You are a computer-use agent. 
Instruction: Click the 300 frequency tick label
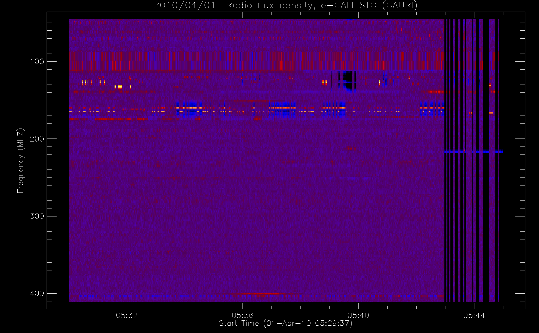[x=37, y=216]
